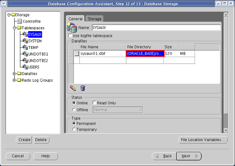Select the Controlfile tree label

click(31, 21)
